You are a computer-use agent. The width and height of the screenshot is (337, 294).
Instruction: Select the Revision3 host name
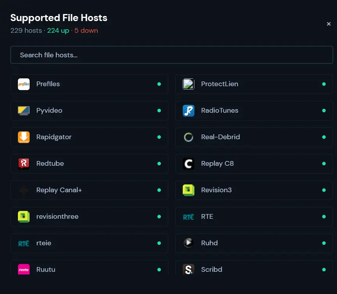217,190
